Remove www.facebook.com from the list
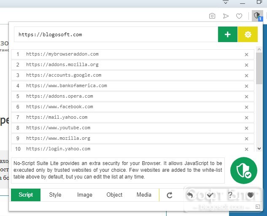The width and height of the screenshot is (267, 216). 246,107
